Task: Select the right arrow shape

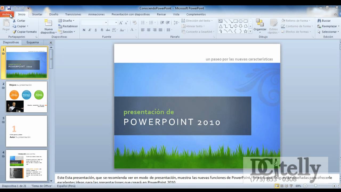Action: point(236,26)
